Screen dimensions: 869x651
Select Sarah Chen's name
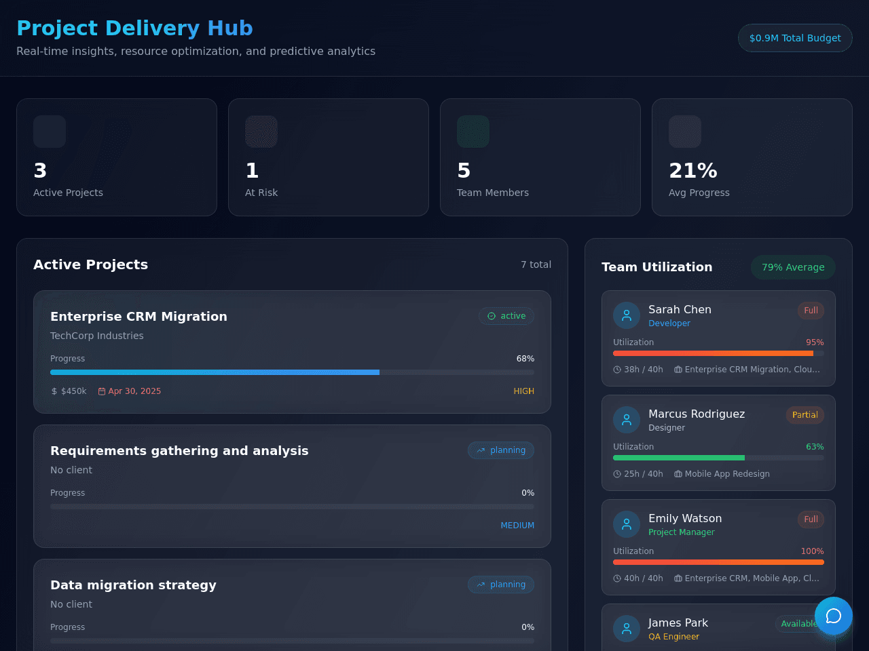pos(680,309)
